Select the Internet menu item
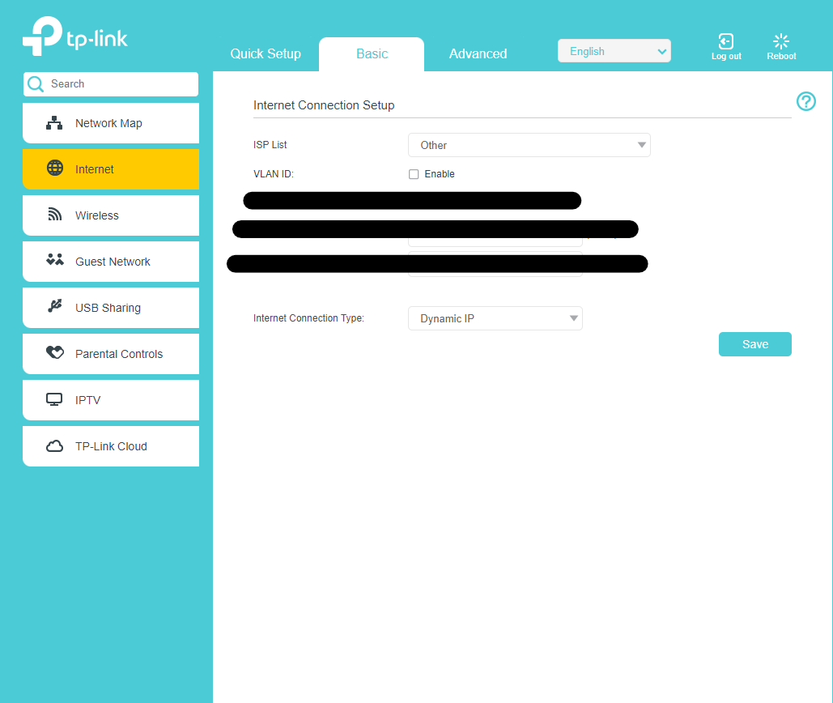The image size is (833, 703). [110, 169]
